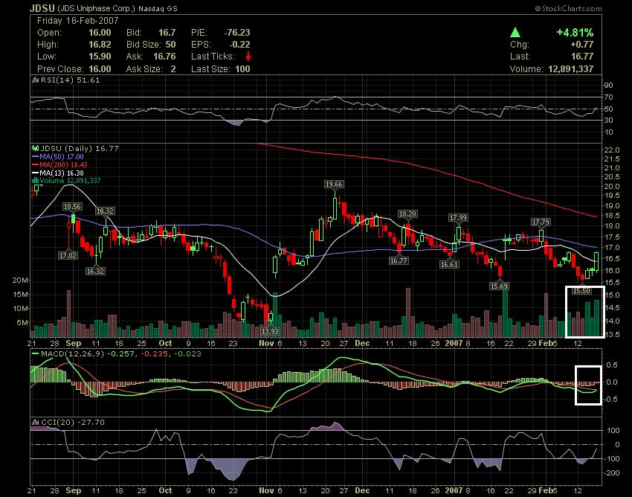Click the JDSU (Daily) 16.77 chart label

(80, 149)
